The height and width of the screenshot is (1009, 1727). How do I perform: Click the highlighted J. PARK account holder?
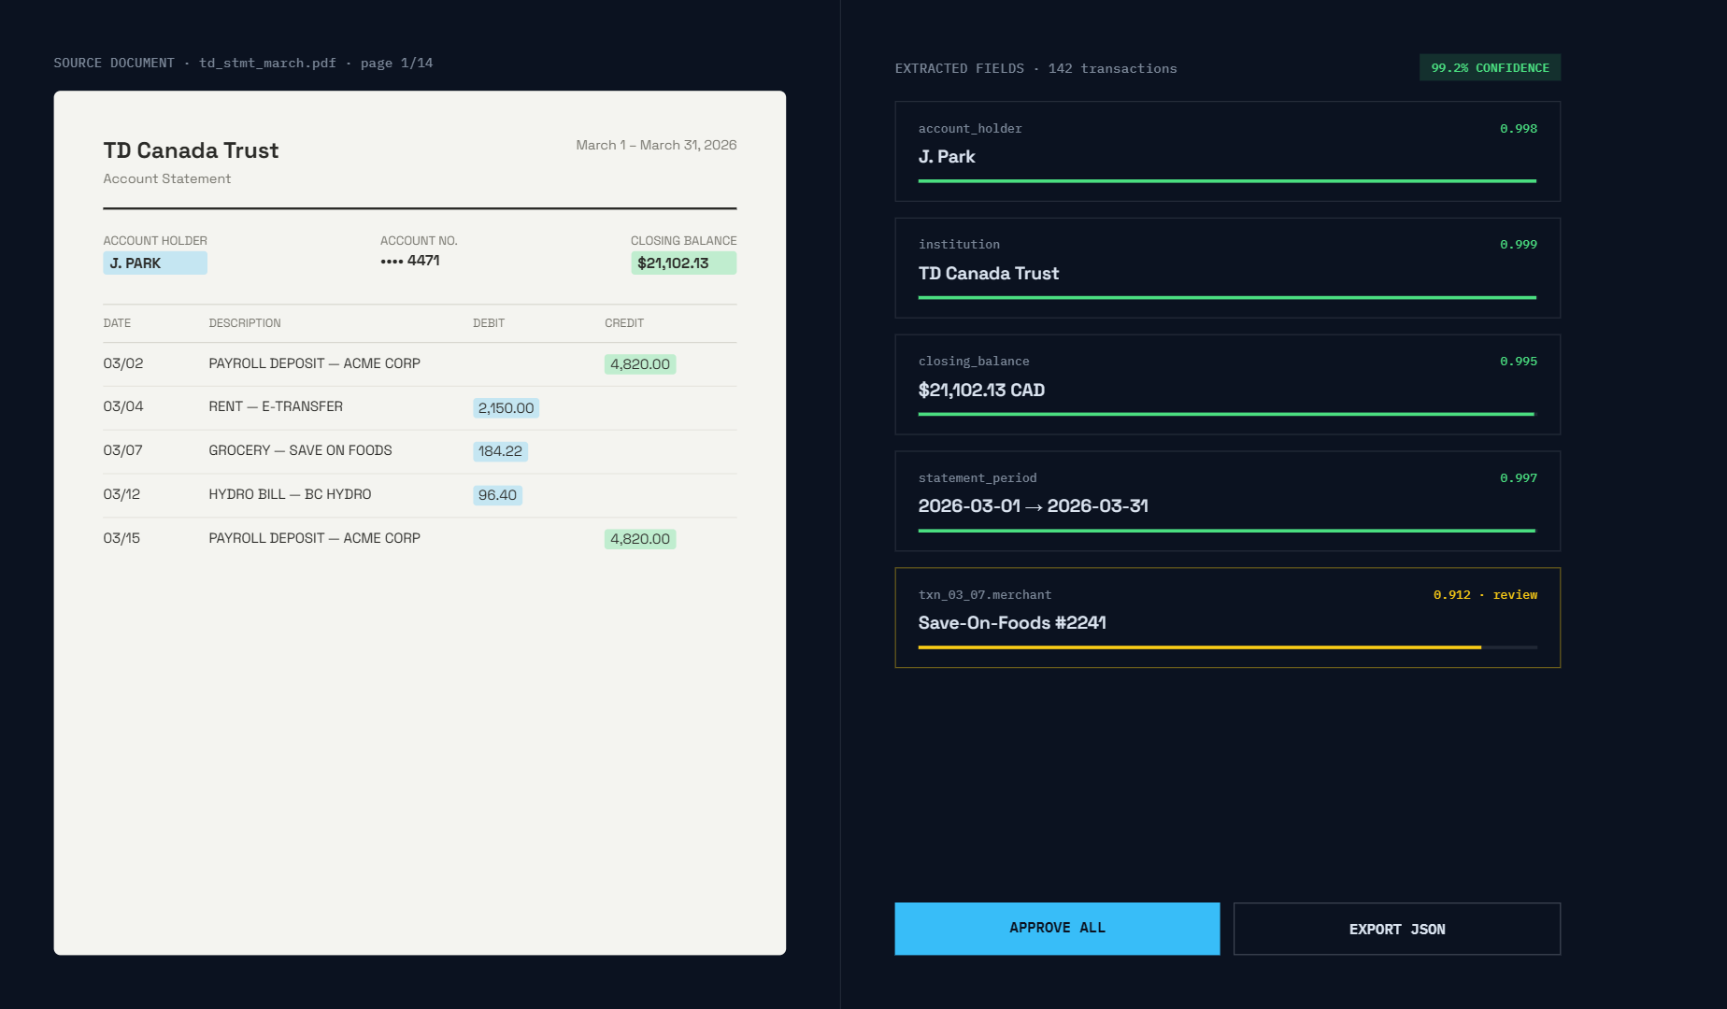[x=155, y=263]
